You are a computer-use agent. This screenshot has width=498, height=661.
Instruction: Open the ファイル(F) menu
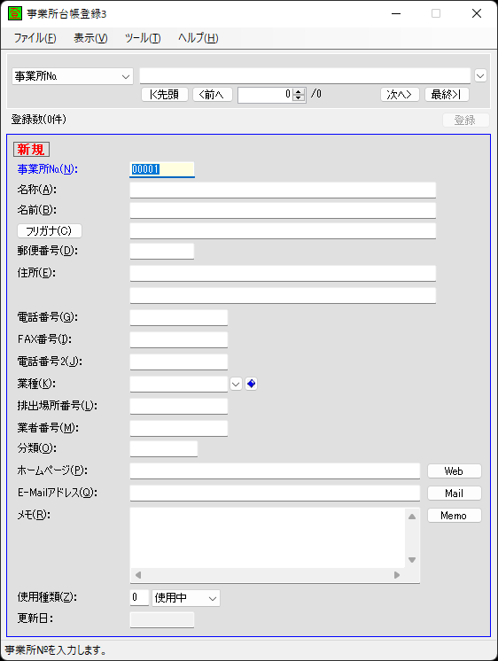point(35,38)
